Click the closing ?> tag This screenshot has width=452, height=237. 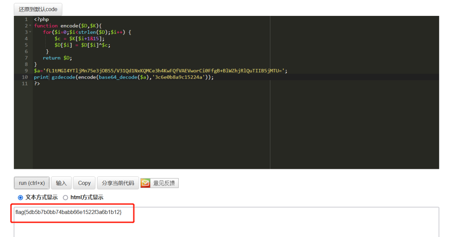coord(37,84)
